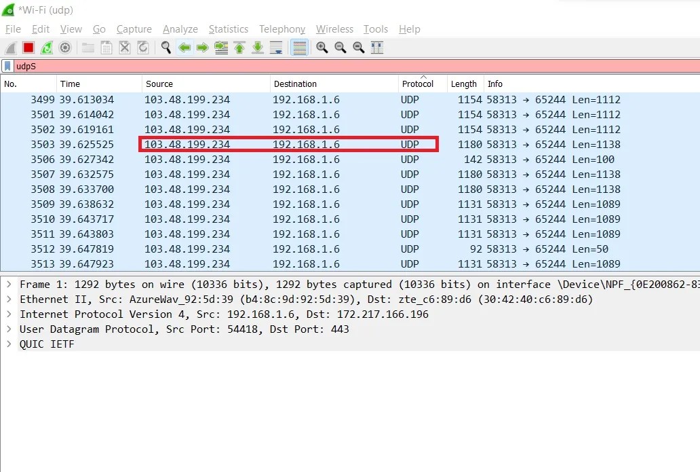Select packet with time 39.643717
This screenshot has width=700, height=472.
click(x=350, y=219)
